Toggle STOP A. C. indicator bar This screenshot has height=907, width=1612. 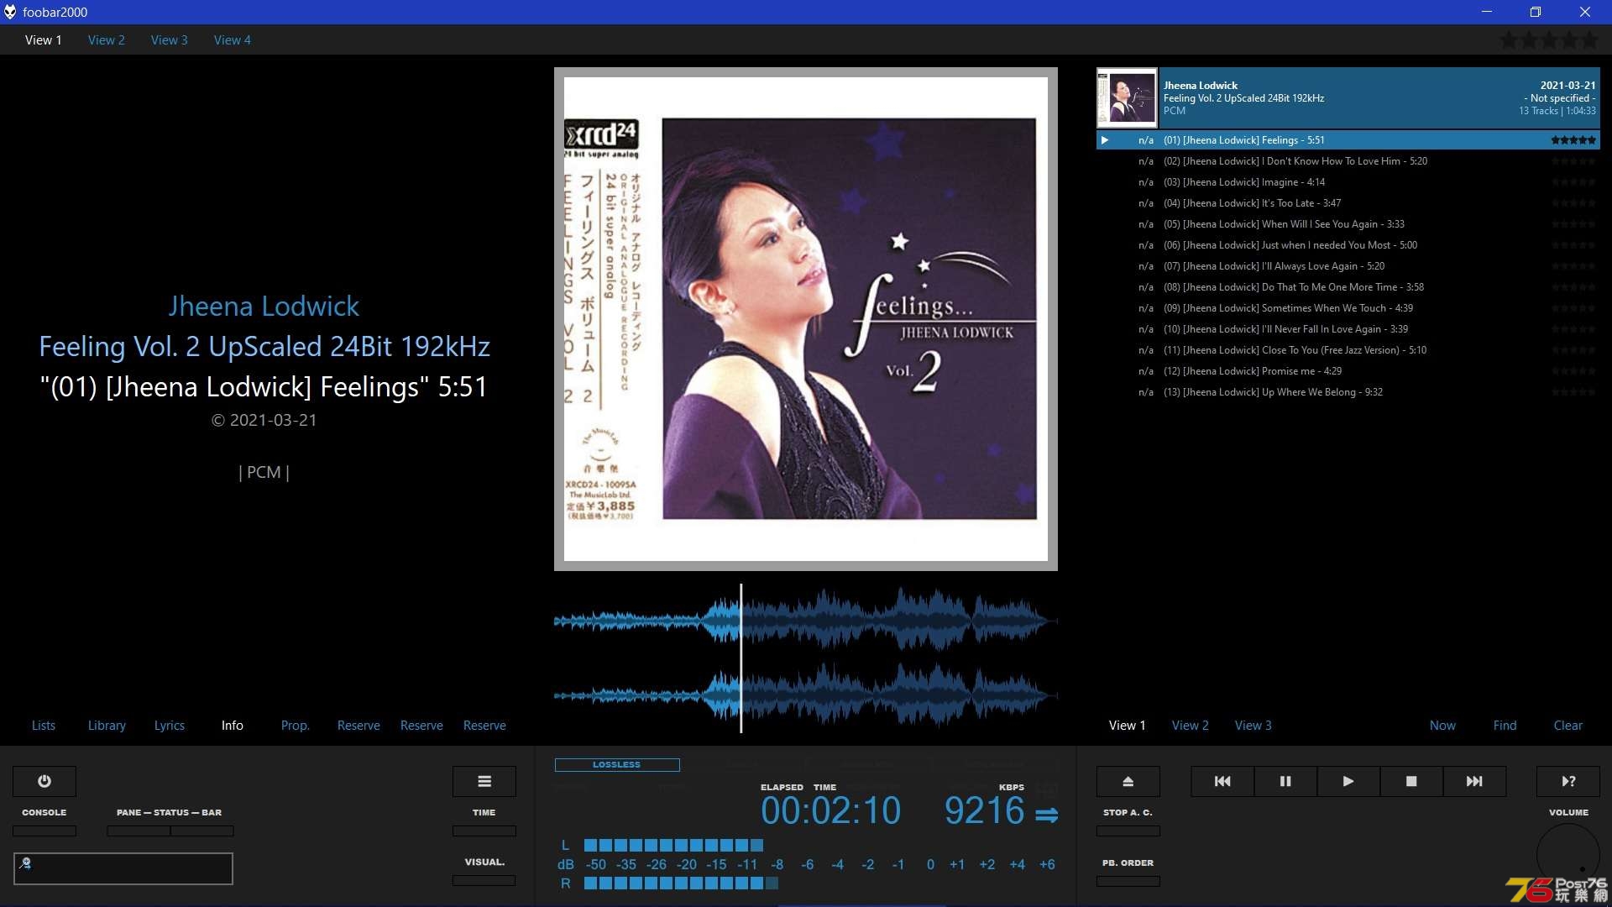click(1128, 831)
